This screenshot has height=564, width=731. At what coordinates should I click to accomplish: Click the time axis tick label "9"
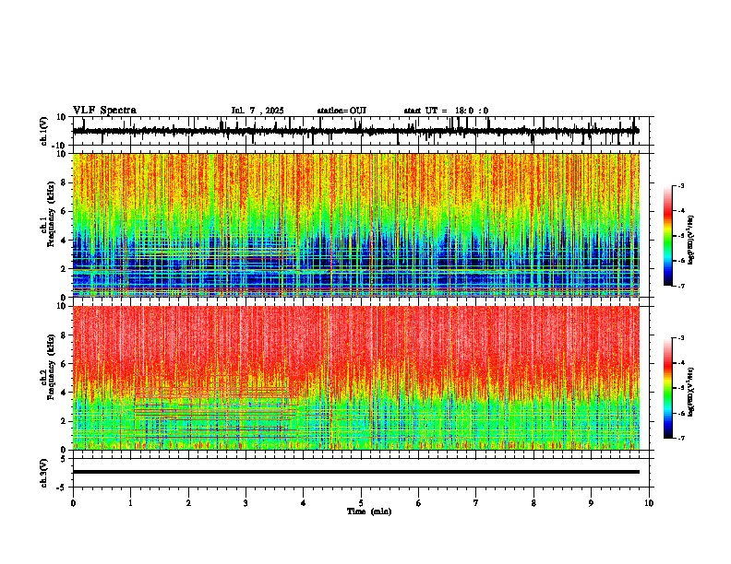point(591,503)
